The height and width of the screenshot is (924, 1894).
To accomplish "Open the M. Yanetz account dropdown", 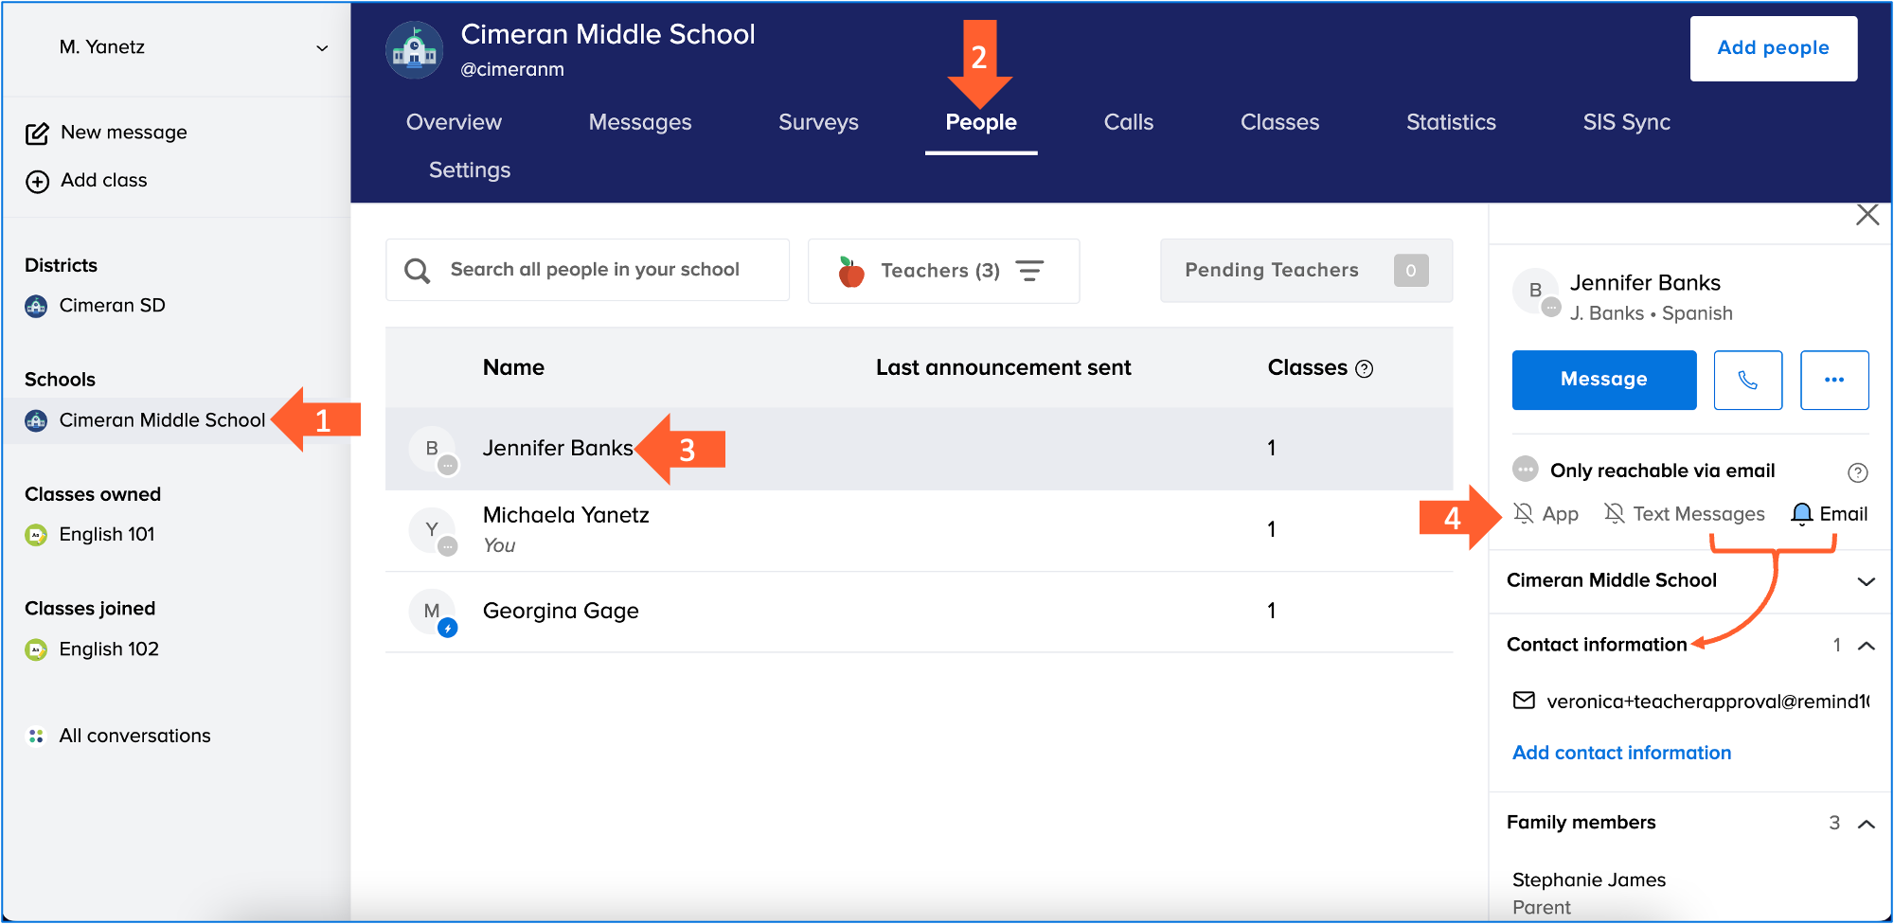I will click(x=322, y=47).
